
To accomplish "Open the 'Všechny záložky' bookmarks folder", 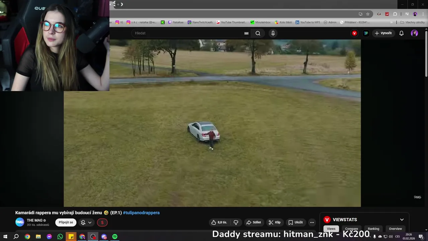I will (412, 22).
